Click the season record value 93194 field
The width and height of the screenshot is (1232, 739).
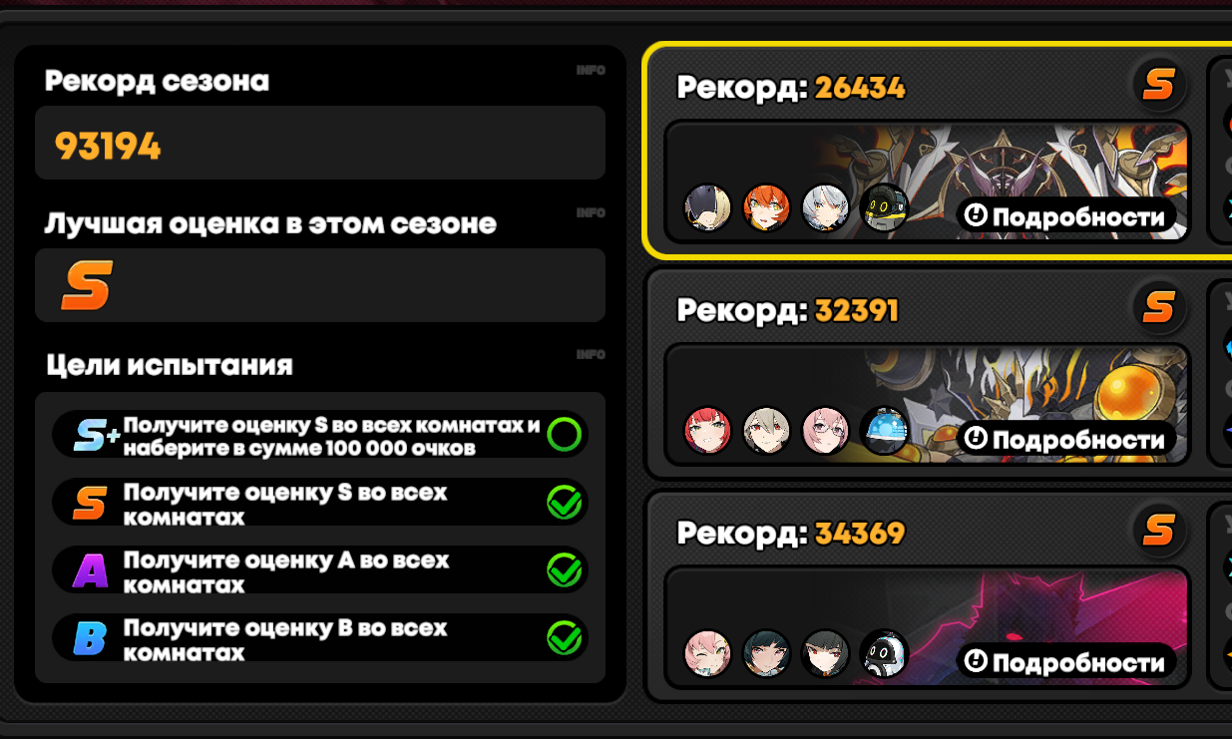tap(320, 143)
